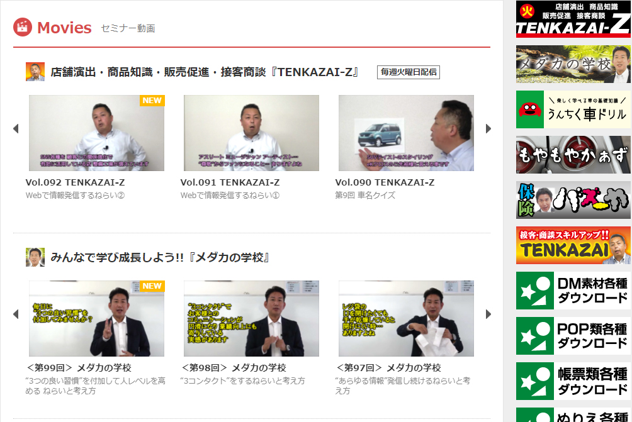
Task: Click the 店舗演出・商品知識・販売促進 TENKAZAI-Z heading
Action: [205, 72]
